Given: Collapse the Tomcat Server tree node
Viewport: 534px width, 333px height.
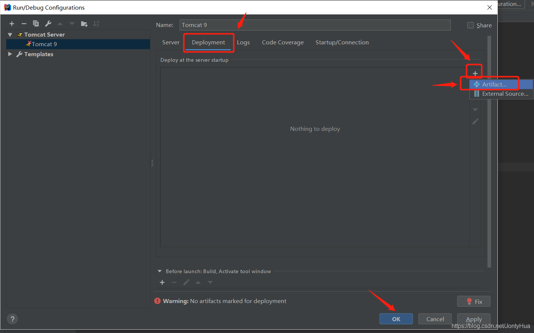Looking at the screenshot, I should (x=10, y=34).
